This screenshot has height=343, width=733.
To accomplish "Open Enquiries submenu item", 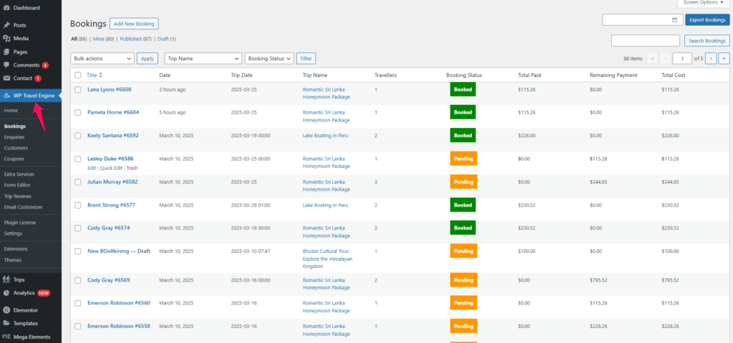I will click(14, 137).
